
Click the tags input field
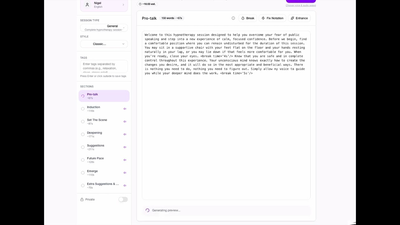tap(104, 67)
